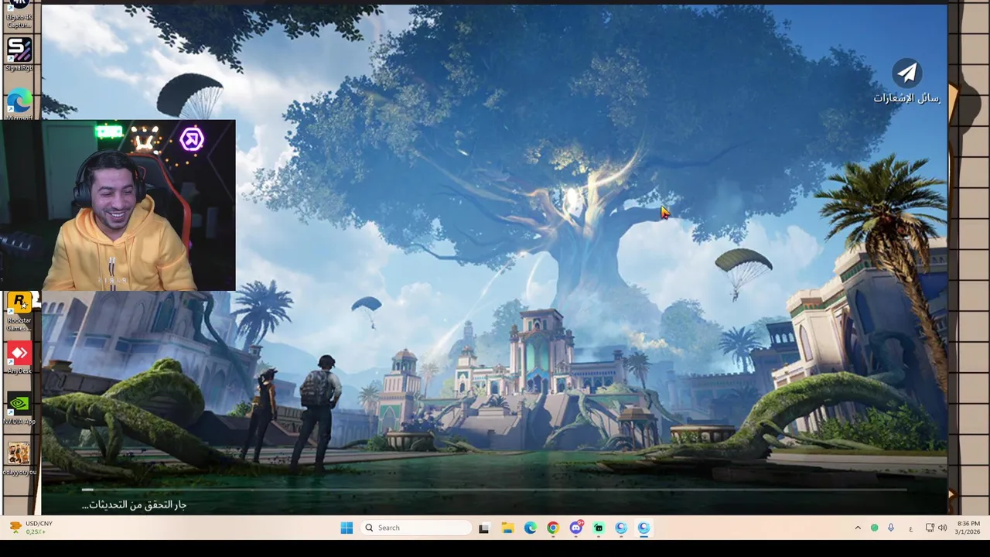
Task: Open the Microsoft Edge desktop shortcut
Action: 19,104
